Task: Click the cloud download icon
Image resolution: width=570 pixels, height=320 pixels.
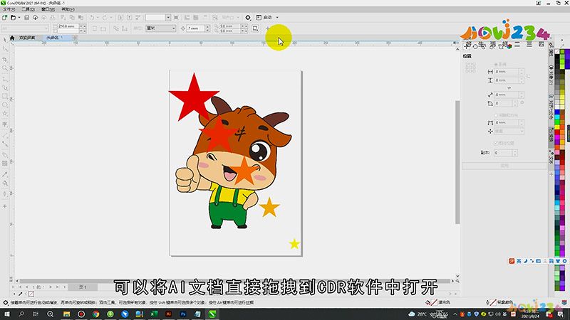Action: (x=35, y=17)
